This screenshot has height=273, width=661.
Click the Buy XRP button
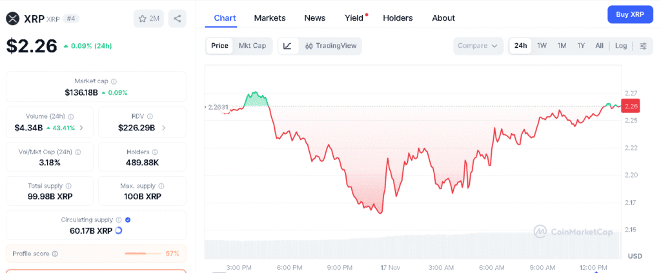[x=630, y=14]
